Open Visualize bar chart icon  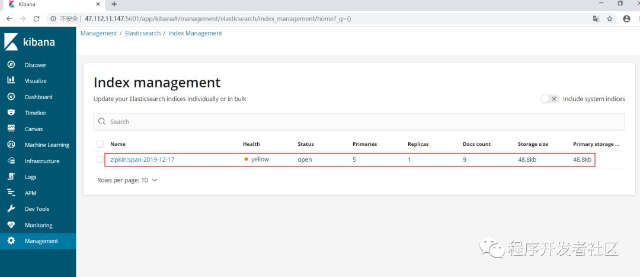click(11, 80)
